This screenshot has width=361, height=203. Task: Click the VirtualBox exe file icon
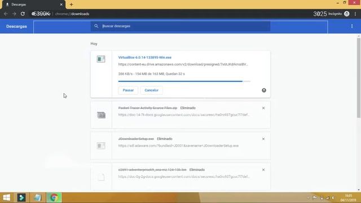(x=101, y=59)
